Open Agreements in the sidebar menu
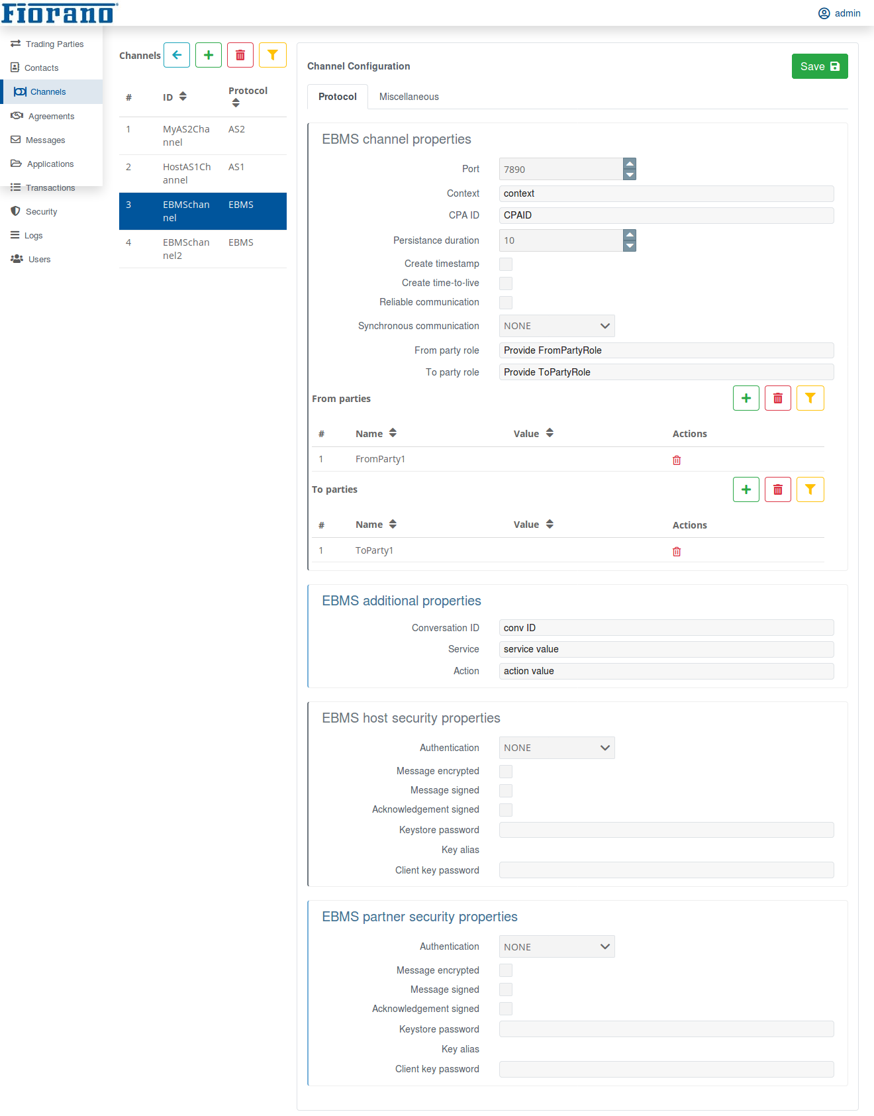This screenshot has height=1116, width=874. 51,117
